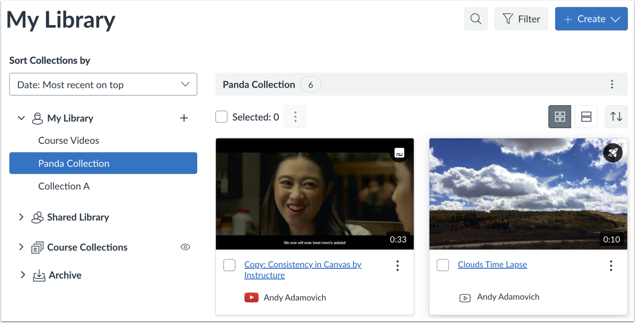Add new collection with plus icon
Image resolution: width=635 pixels, height=323 pixels.
[x=184, y=118]
